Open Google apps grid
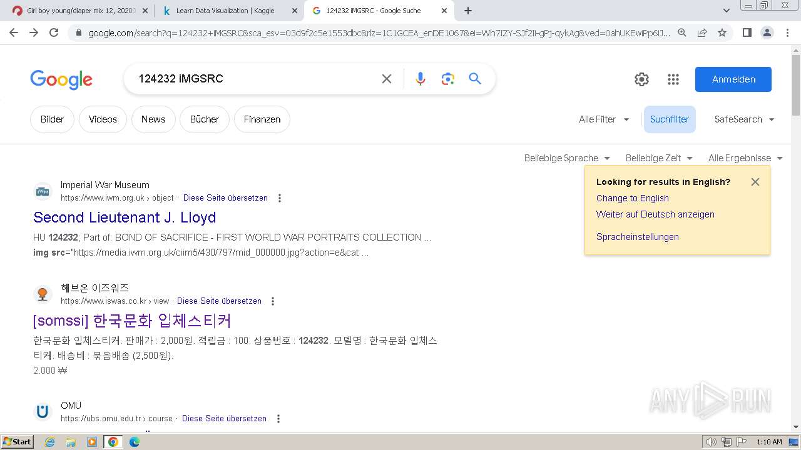Image resolution: width=801 pixels, height=450 pixels. [x=673, y=79]
